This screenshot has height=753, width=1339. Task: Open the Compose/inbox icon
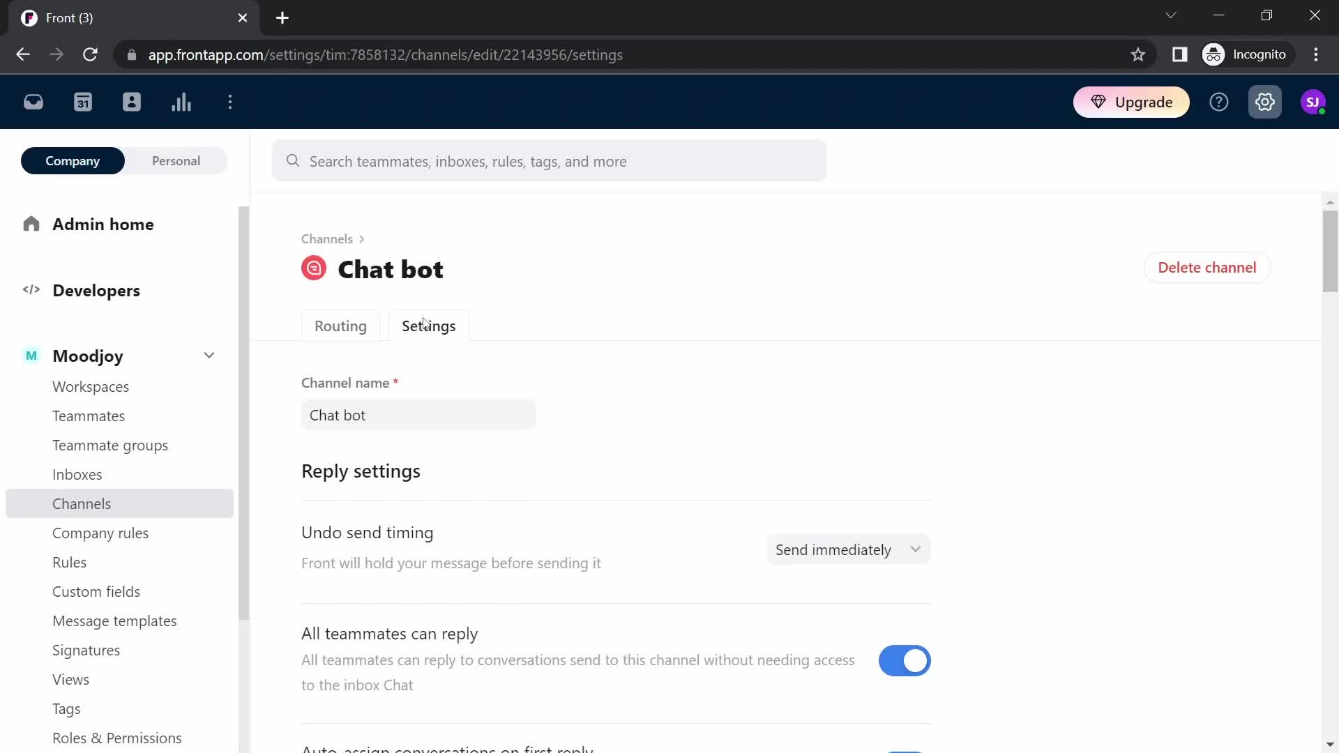[33, 101]
